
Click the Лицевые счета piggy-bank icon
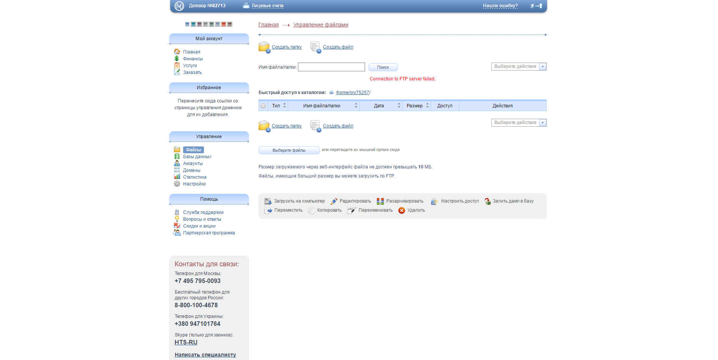pyautogui.click(x=246, y=5)
